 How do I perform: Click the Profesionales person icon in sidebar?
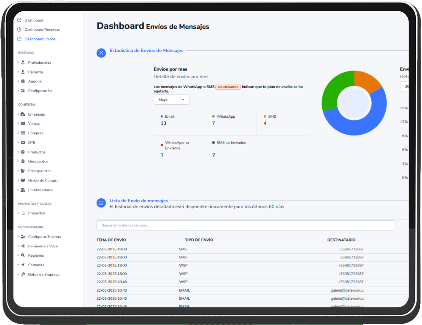[23, 62]
